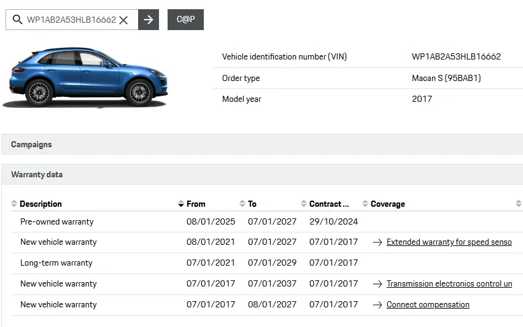Open the Connect compensation link
Screen dimensions: 523x327
[x=428, y=305]
